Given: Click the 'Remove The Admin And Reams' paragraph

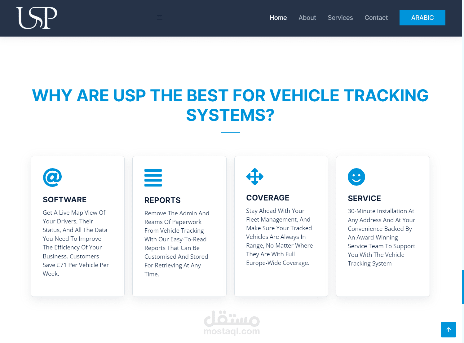Looking at the screenshot, I should click(x=177, y=244).
